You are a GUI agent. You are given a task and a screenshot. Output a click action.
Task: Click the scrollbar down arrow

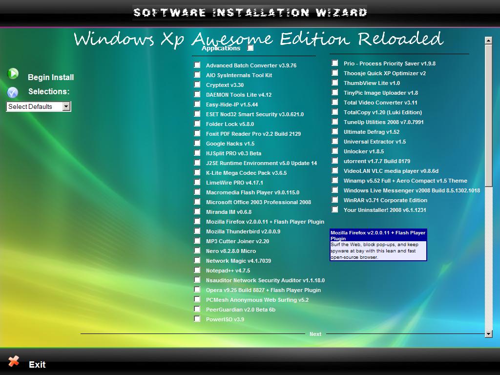488,334
